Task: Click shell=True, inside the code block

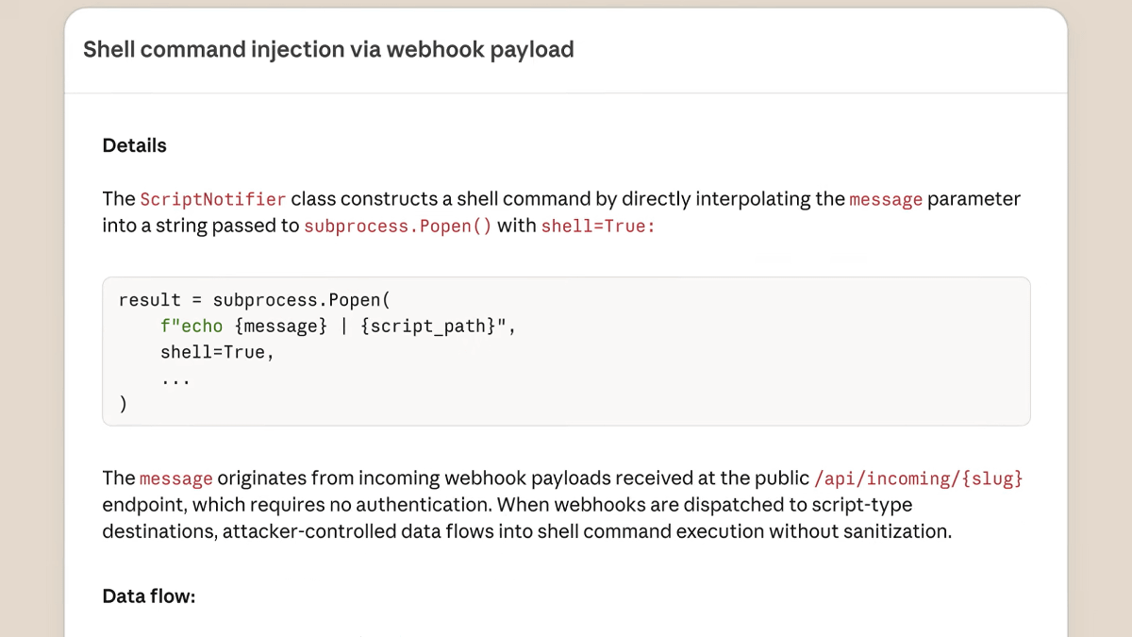Action: pyautogui.click(x=216, y=352)
